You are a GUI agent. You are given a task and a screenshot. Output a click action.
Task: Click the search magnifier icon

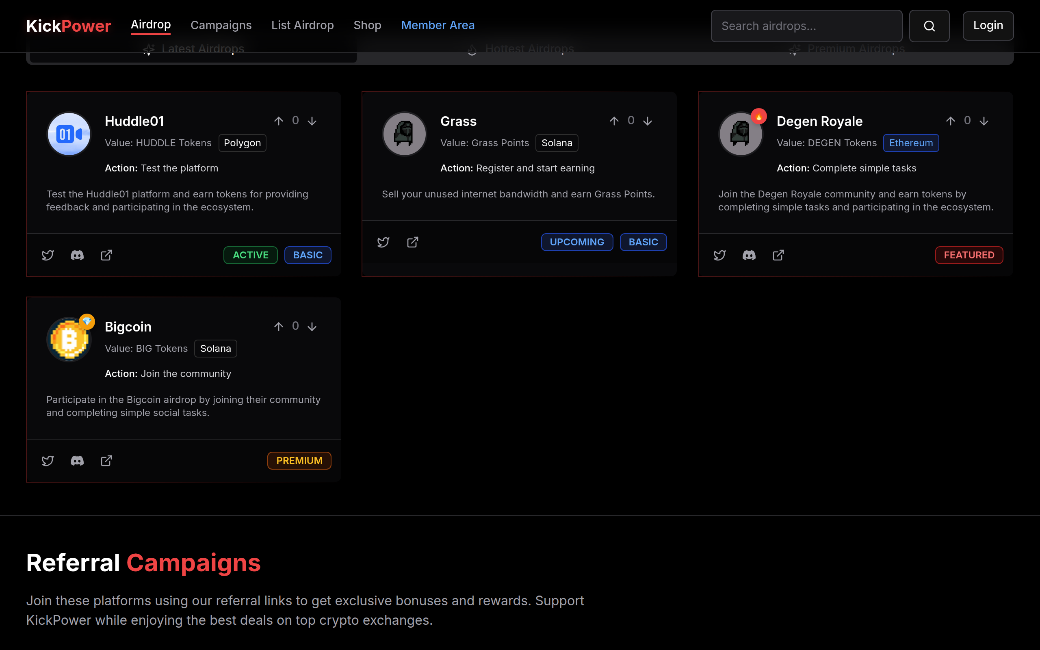coord(929,26)
